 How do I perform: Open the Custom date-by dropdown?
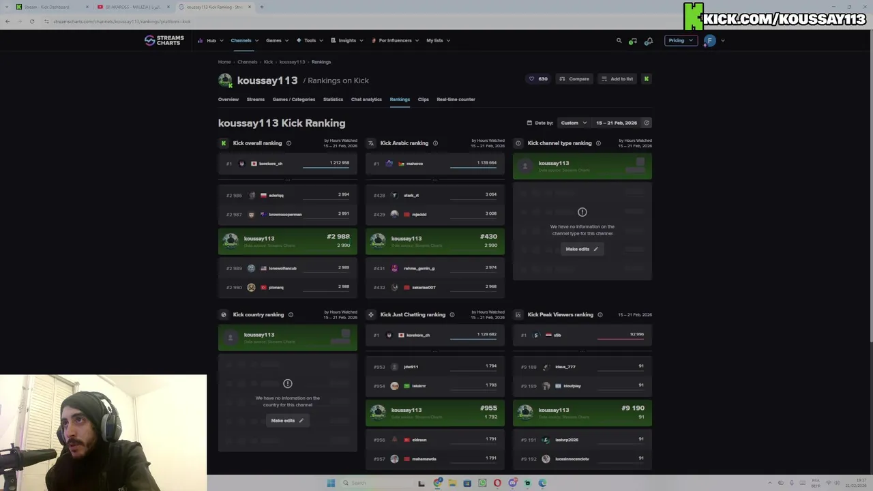tap(573, 123)
